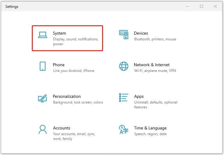
Task: Close the Settings window
Action: click(x=215, y=6)
